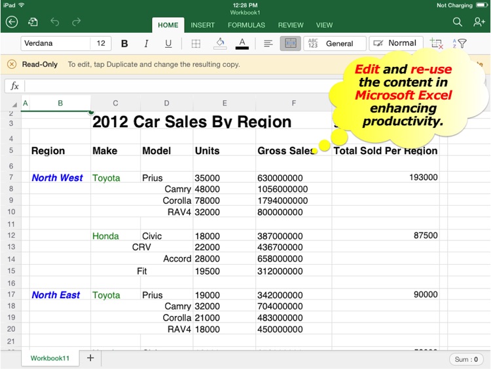The width and height of the screenshot is (491, 369).
Task: Toggle bold formatting
Action: [124, 43]
